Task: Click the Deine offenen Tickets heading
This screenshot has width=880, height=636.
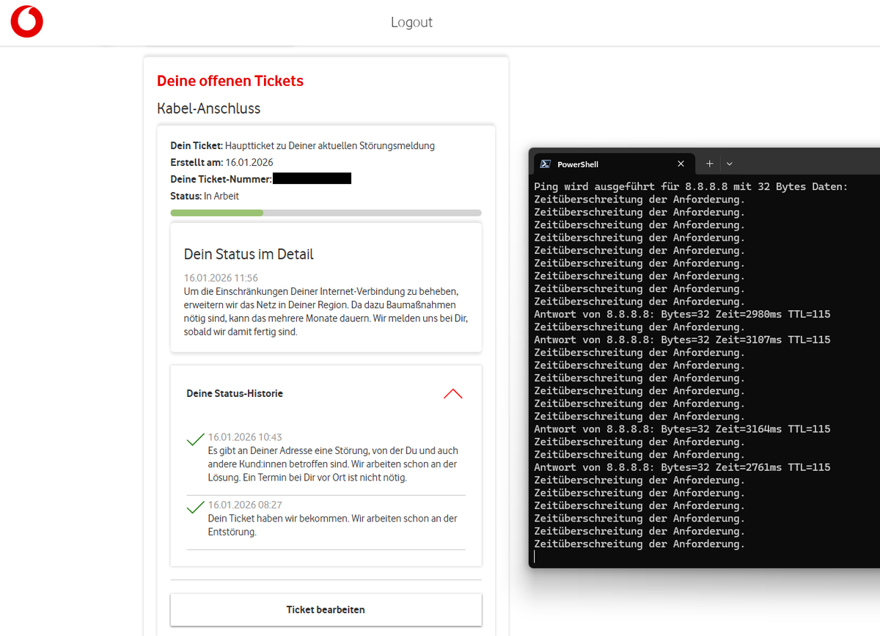Action: pos(230,81)
